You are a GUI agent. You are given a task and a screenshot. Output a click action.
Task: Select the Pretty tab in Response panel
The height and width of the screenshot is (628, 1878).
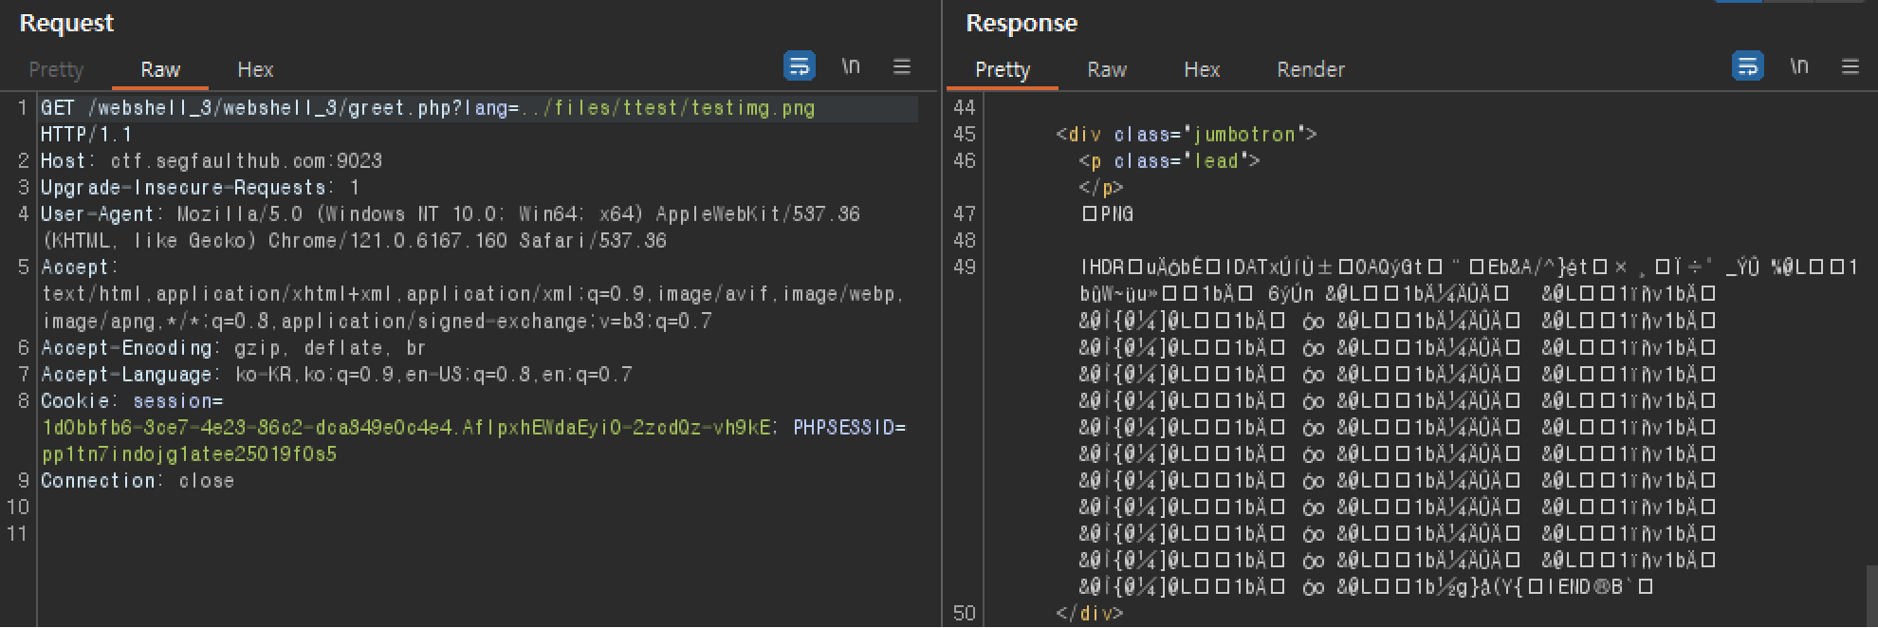click(1003, 69)
